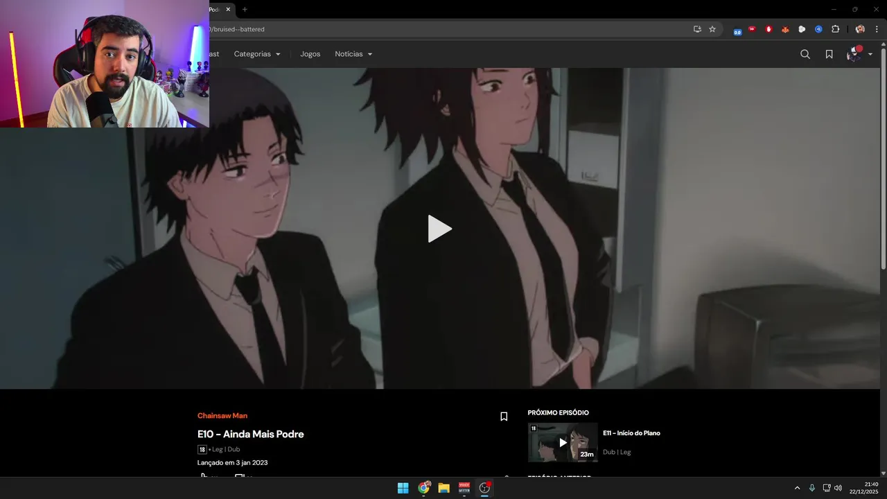Open the Crunchyroll search icon
The width and height of the screenshot is (887, 499).
coord(805,54)
